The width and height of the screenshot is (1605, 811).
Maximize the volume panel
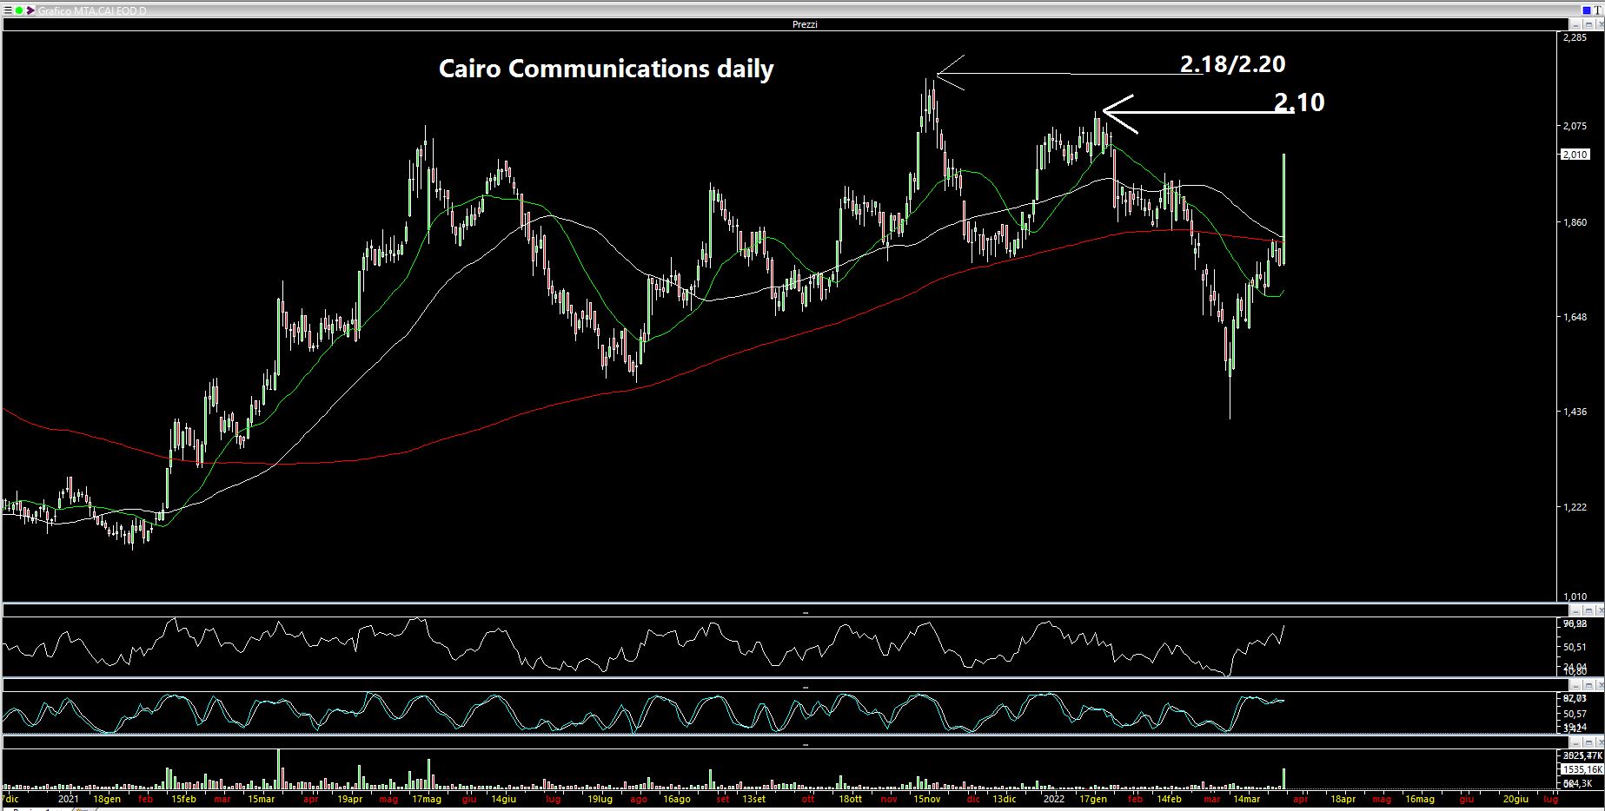pos(1588,742)
